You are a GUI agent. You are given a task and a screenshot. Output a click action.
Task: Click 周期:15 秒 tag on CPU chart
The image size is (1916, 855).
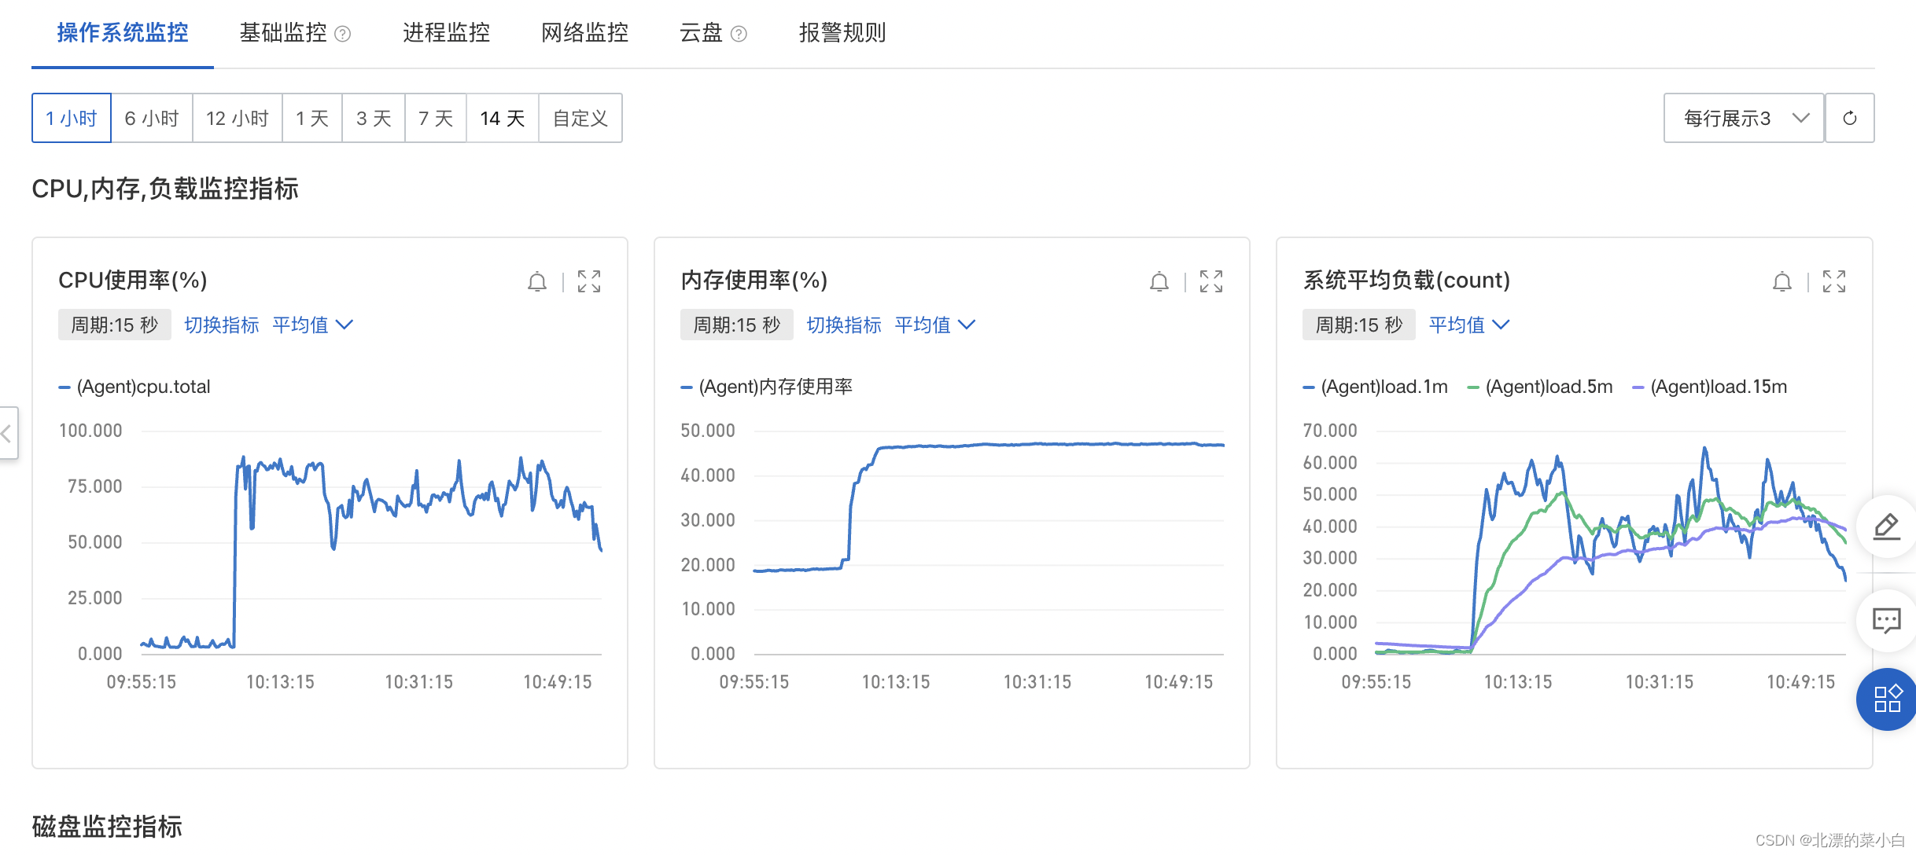pyautogui.click(x=115, y=325)
